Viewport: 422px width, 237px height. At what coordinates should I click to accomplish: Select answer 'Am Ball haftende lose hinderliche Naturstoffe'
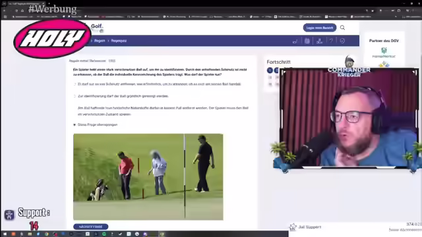tap(161, 111)
